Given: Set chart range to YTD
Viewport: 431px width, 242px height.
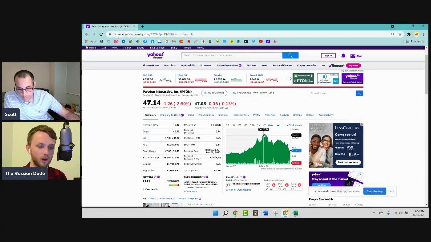Looking at the screenshot, I should [x=252, y=125].
